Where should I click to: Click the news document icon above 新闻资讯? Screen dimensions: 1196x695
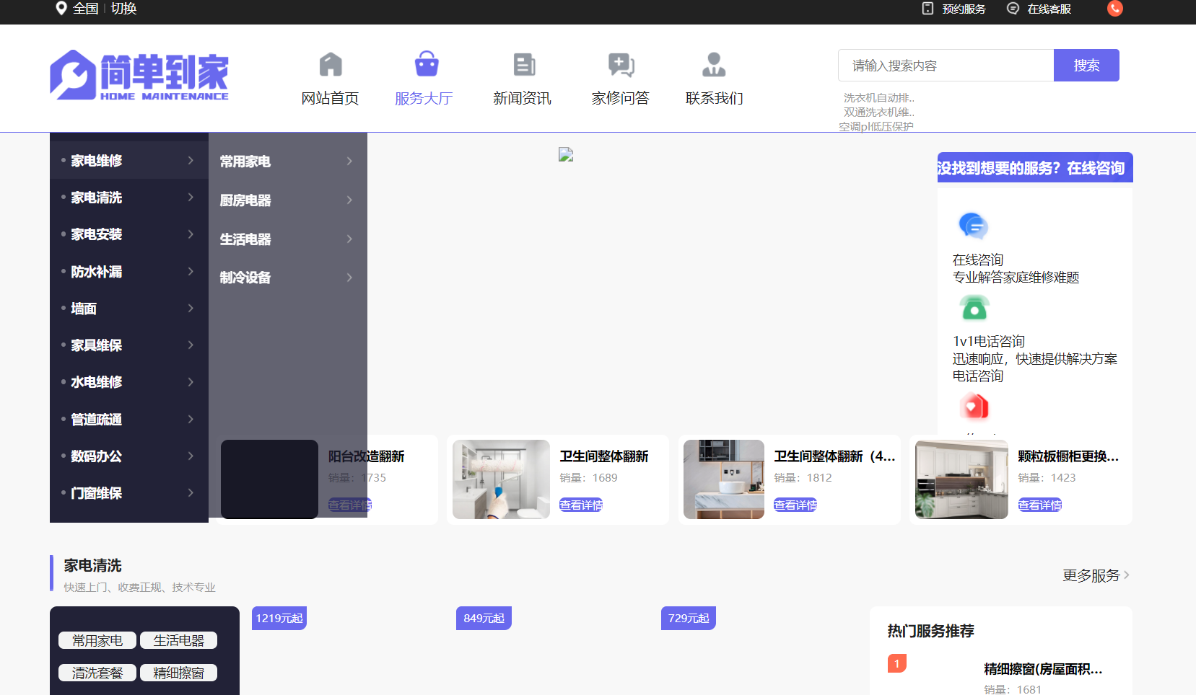click(523, 65)
